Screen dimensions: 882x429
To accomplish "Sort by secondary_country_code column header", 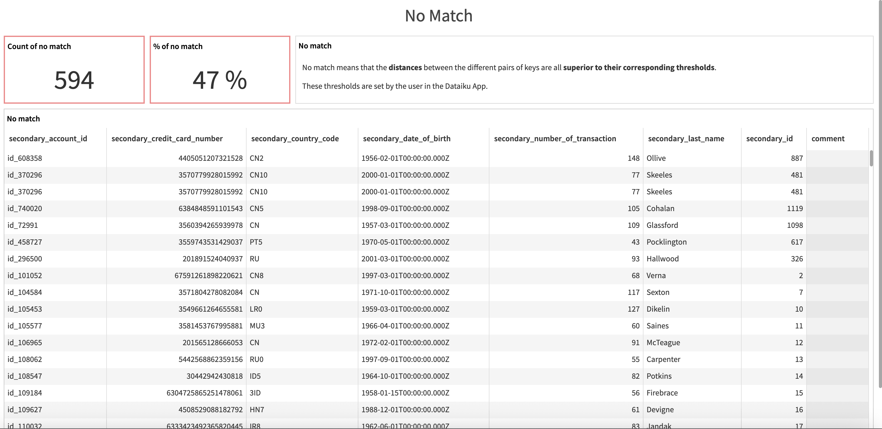I will pyautogui.click(x=295, y=138).
